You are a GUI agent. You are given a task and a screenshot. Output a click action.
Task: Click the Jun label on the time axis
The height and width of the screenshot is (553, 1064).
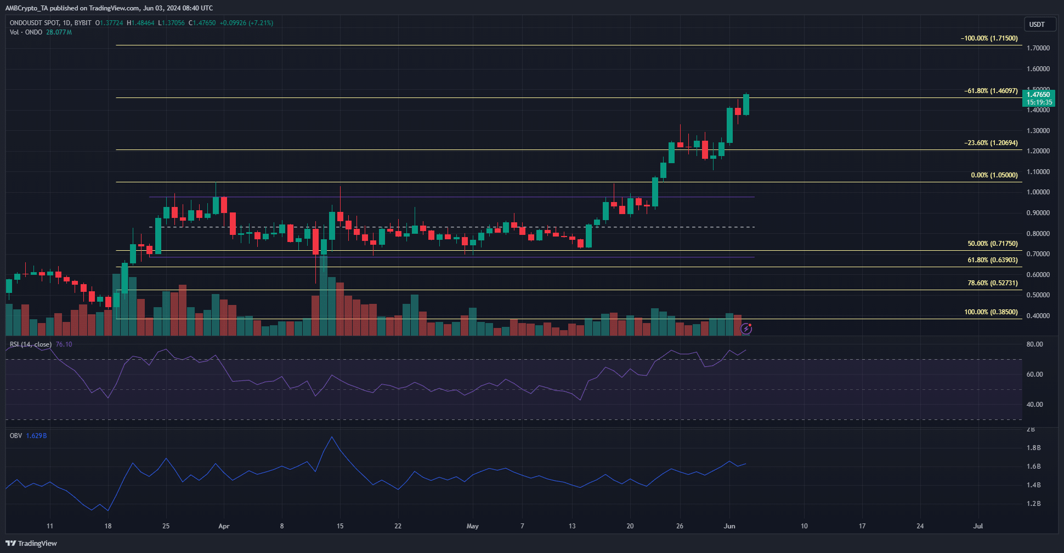pyautogui.click(x=729, y=526)
